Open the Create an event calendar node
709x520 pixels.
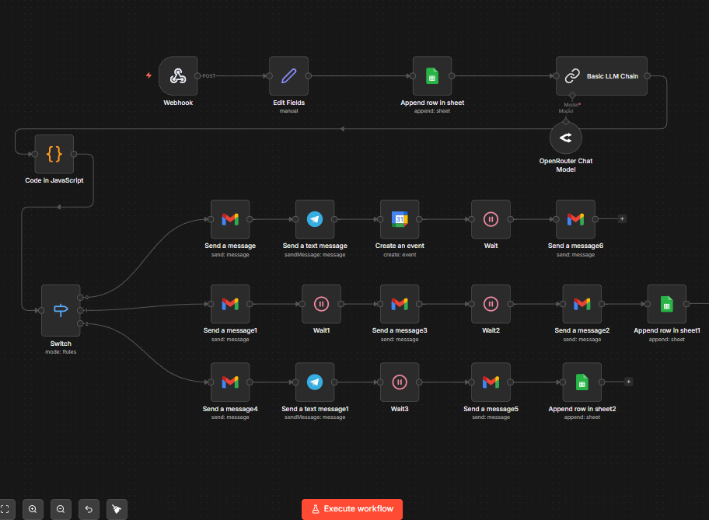tap(400, 219)
